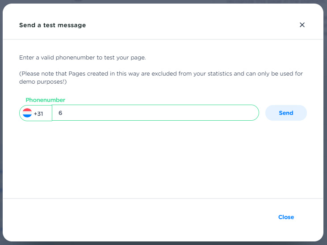
Task: Click the green Phonenumber field label
Action: (x=45, y=100)
